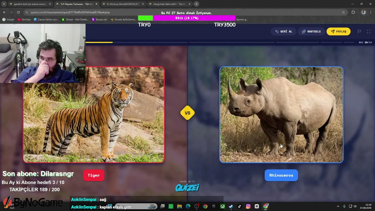Open a new browser tab

(x=196, y=4)
